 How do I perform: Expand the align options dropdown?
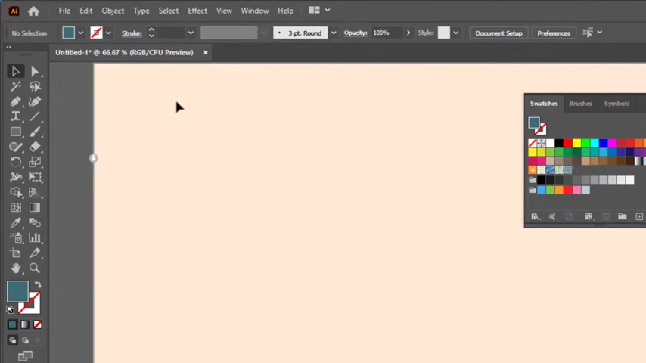click(x=599, y=32)
